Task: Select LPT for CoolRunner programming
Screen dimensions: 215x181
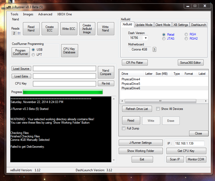Action: pyautogui.click(x=33, y=55)
